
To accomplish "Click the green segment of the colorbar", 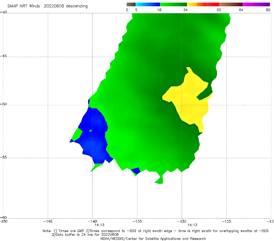I will [173, 4].
